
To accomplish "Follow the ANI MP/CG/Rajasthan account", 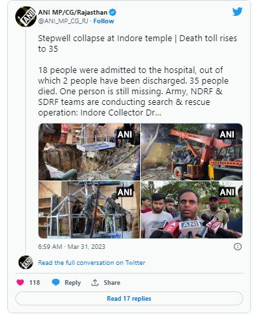I will (x=104, y=21).
